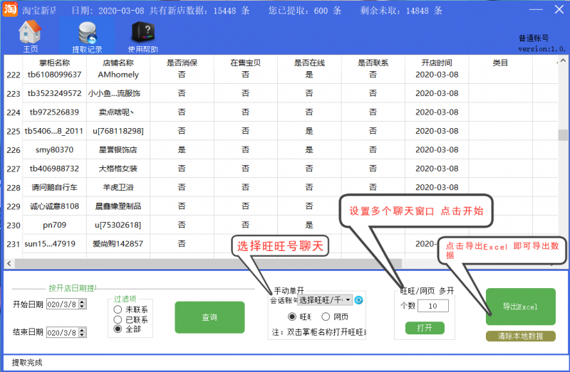The width and height of the screenshot is (570, 372).
Task: Open the 主页 home icon
Action: (30, 36)
